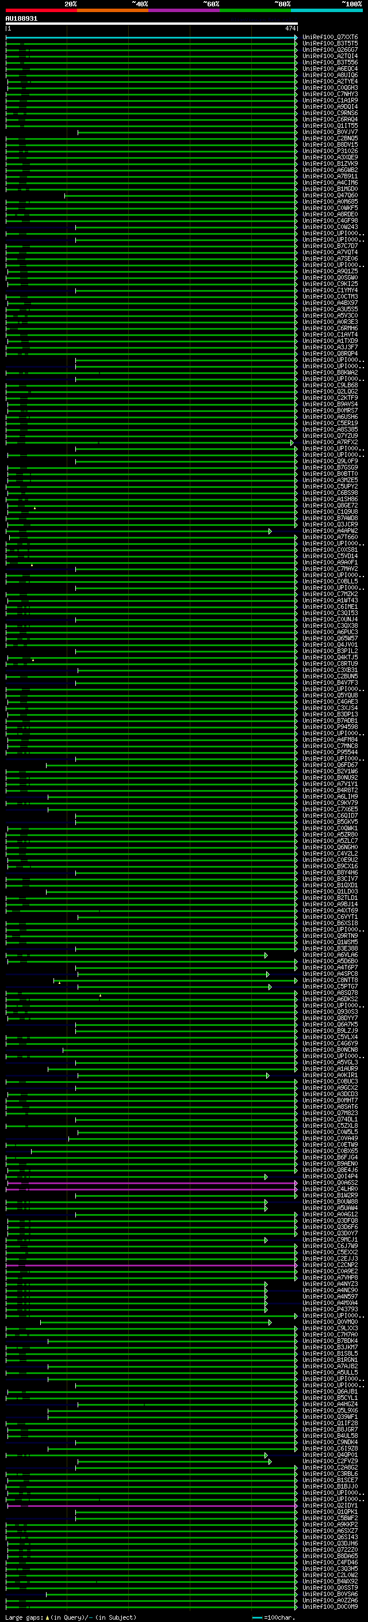Click hit name UniRef100_C5PTG7
The height and width of the screenshot is (1622, 368).
[330, 987]
